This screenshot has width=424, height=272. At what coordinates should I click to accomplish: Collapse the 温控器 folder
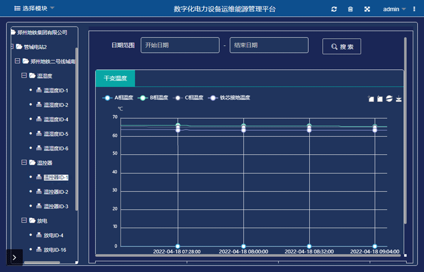pyautogui.click(x=24, y=162)
